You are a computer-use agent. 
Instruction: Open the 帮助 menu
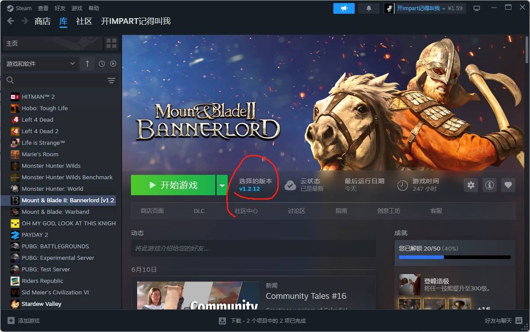[x=94, y=8]
